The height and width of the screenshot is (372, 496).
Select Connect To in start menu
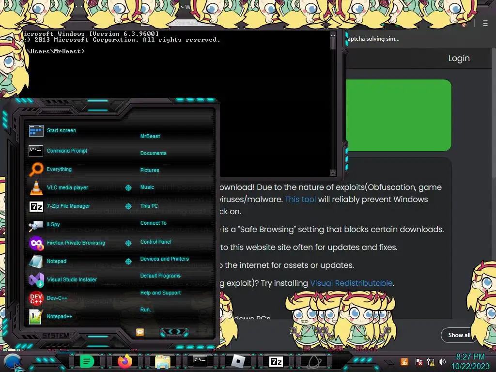[x=154, y=223]
